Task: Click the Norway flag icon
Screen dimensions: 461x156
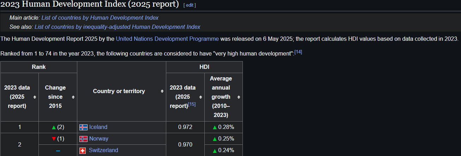Action: click(83, 139)
